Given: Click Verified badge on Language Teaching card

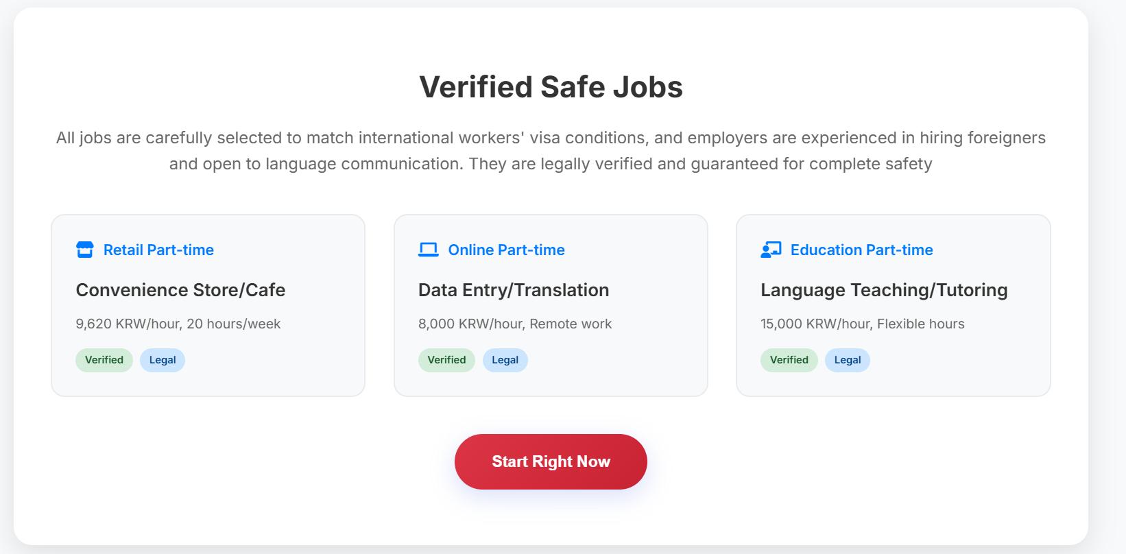Looking at the screenshot, I should tap(789, 360).
